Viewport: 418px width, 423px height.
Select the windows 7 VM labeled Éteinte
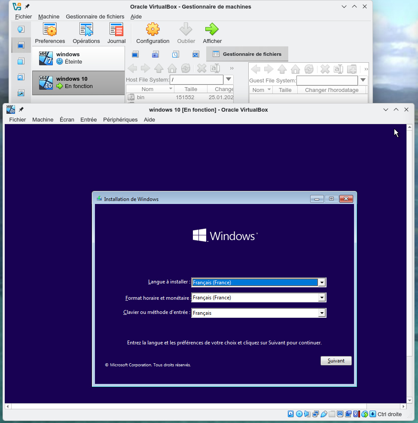tap(78, 58)
